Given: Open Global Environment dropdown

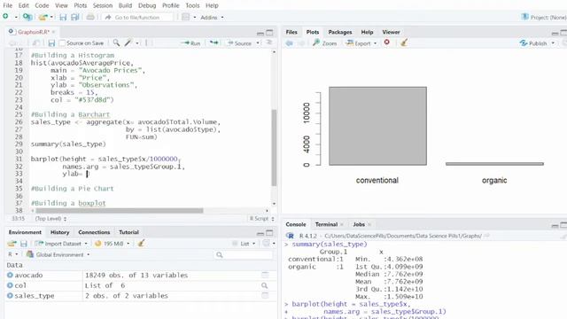Looking at the screenshot, I should [58, 254].
